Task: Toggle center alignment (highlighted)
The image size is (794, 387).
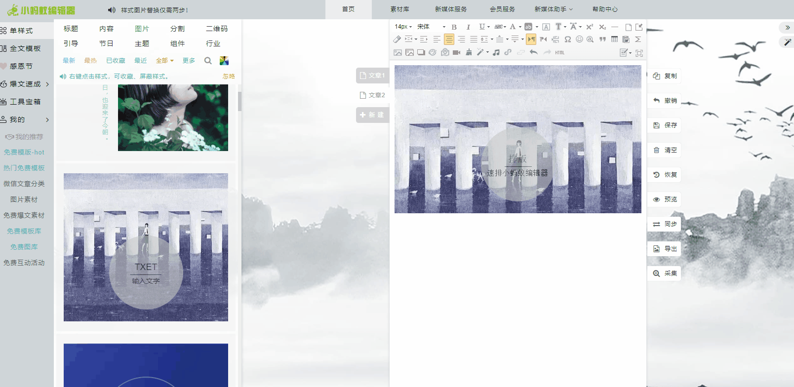Action: coord(449,39)
